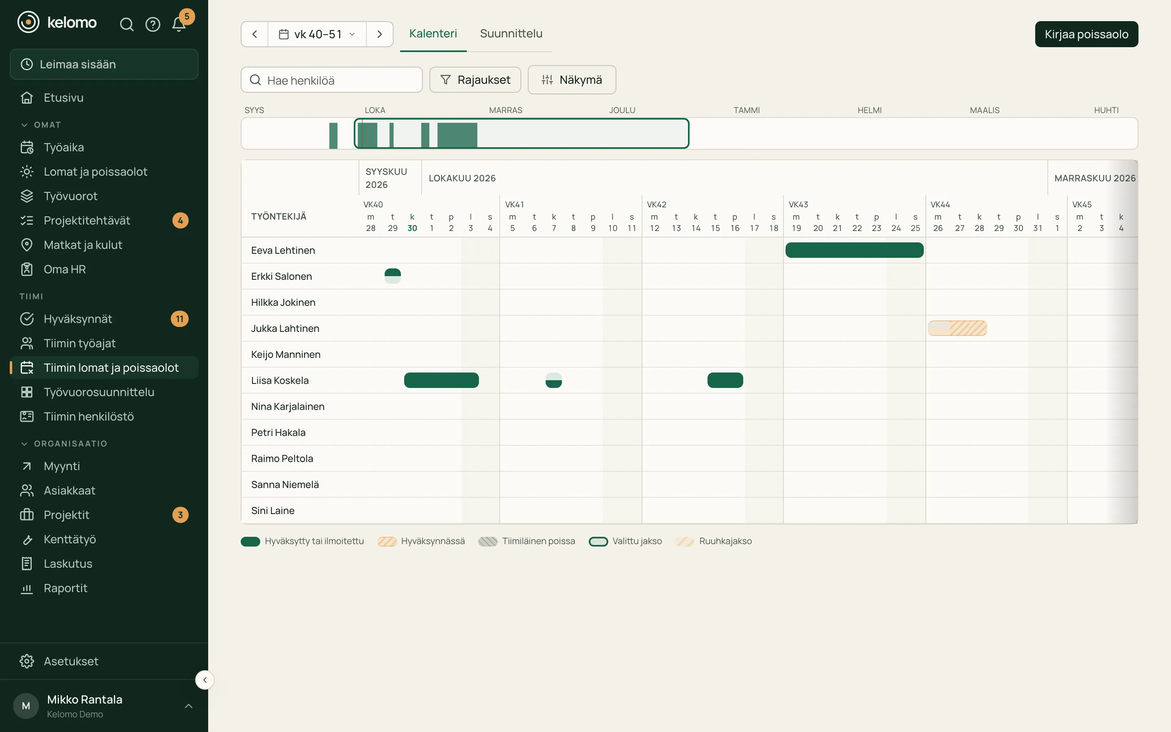
Task: Open Raportit section
Action: [104, 588]
